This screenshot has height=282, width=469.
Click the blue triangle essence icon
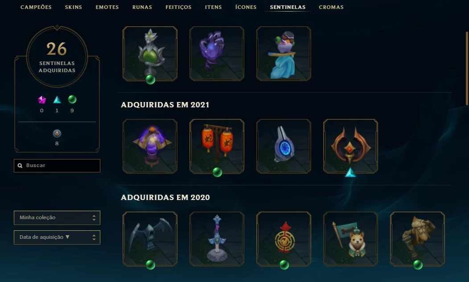click(x=57, y=100)
